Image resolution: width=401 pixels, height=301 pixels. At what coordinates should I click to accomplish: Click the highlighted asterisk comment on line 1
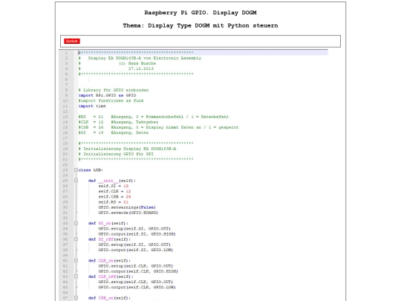tap(136, 53)
